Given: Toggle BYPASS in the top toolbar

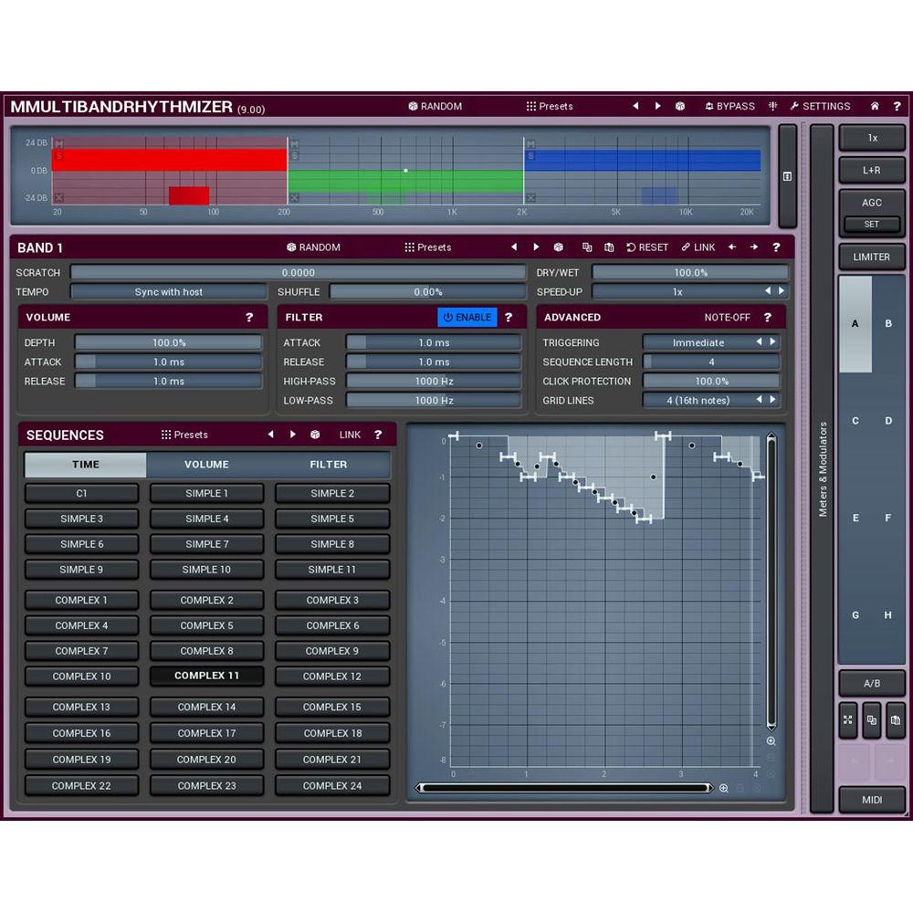Looking at the screenshot, I should click(x=729, y=106).
